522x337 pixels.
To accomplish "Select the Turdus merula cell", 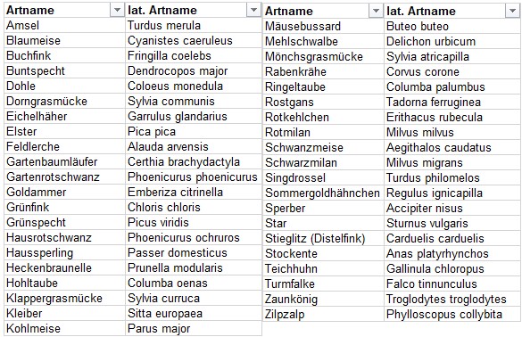I will 194,25.
